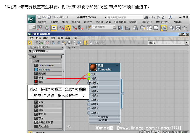The height and width of the screenshot is (133, 190).
Task: Open the 3ds Max application menu logo
Action: pos(31,19)
